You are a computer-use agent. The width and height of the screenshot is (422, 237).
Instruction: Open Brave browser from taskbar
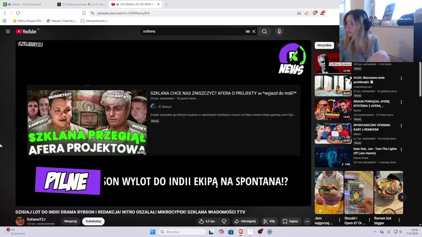point(241,232)
